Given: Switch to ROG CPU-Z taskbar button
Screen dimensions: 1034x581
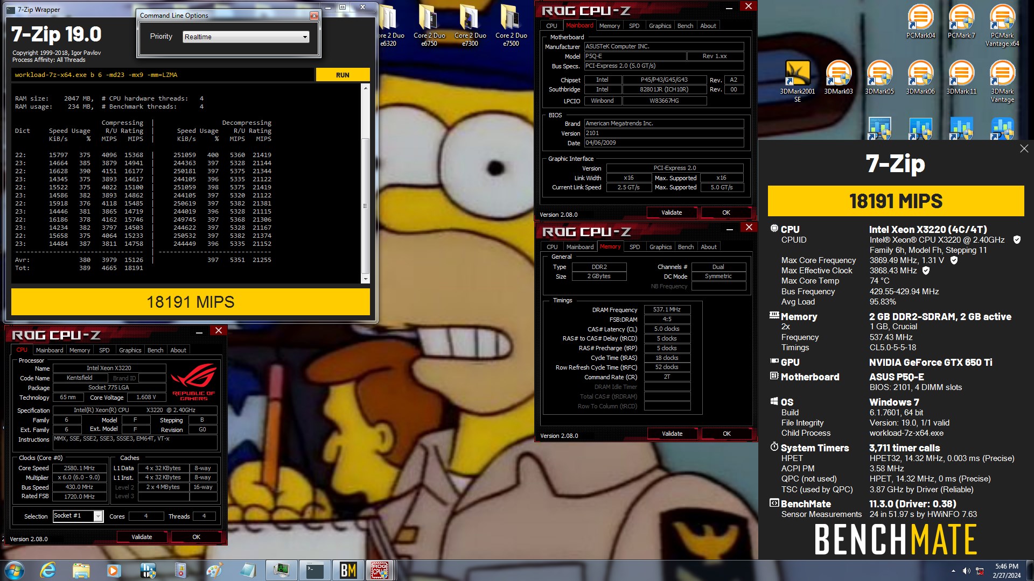Looking at the screenshot, I should (380, 570).
